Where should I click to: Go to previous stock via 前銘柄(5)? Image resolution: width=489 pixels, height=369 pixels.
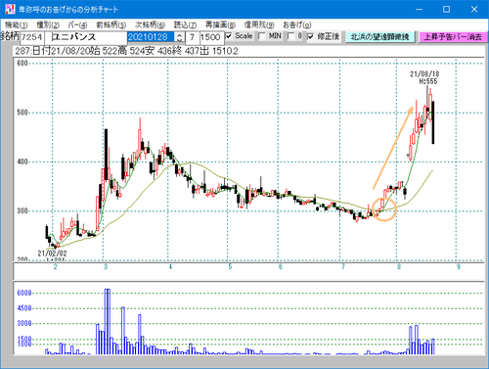[111, 24]
